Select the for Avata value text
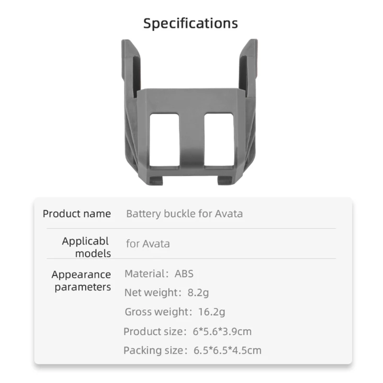Screen dimensions: 383x383 (148, 244)
